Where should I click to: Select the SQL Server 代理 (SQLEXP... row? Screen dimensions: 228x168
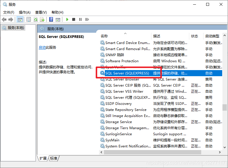[x=161, y=98]
